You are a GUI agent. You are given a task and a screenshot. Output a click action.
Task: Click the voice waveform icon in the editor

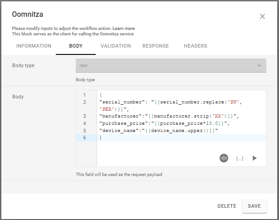[x=224, y=158]
